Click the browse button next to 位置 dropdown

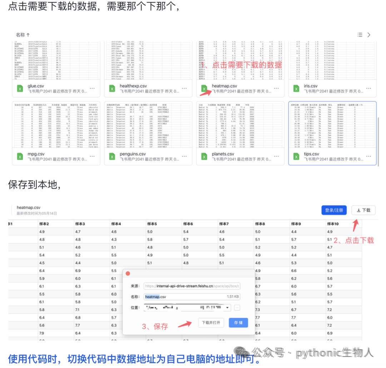pyautogui.click(x=237, y=308)
